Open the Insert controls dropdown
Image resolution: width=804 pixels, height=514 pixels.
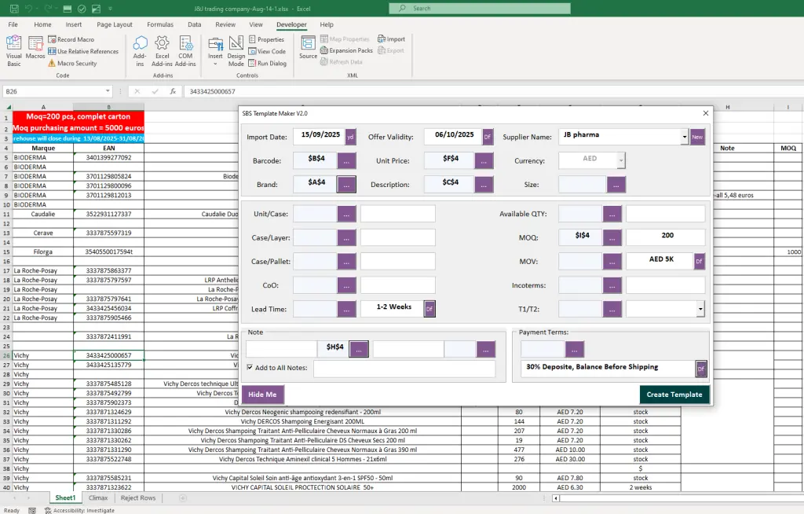[x=215, y=51]
